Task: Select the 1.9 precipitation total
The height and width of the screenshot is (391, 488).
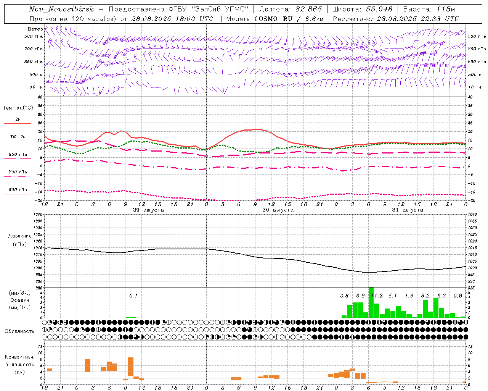Action: (409, 296)
